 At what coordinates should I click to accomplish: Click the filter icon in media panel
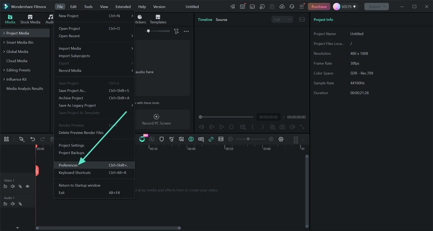click(176, 31)
